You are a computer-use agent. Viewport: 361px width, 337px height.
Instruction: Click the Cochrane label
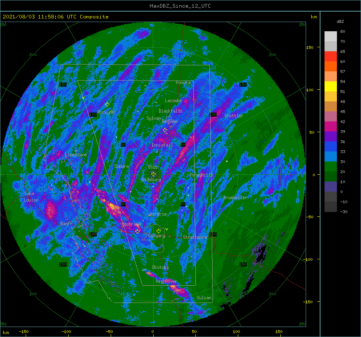tap(131, 224)
